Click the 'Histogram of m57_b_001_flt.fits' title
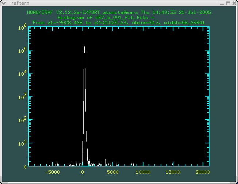This screenshot has width=238, height=184. pos(106,18)
